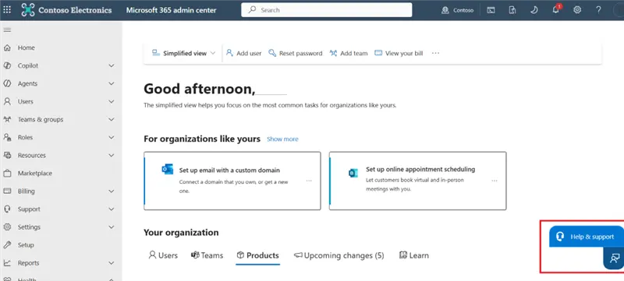Image resolution: width=624 pixels, height=281 pixels.
Task: Open the Simplified view dropdown
Action: point(183,53)
